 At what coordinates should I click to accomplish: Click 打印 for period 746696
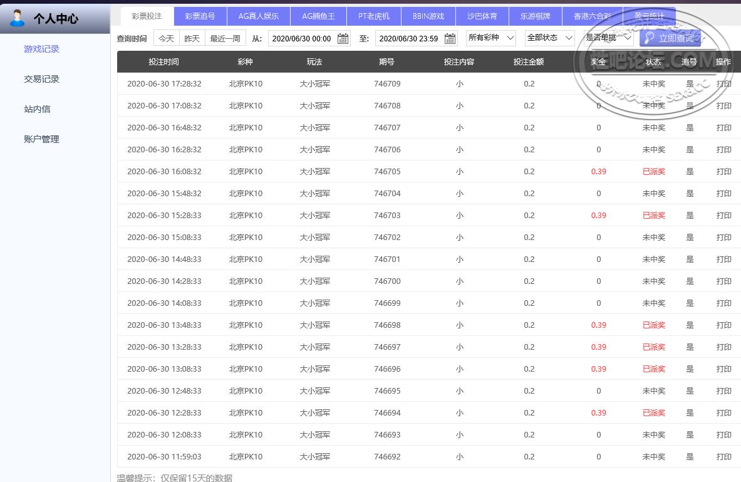723,369
